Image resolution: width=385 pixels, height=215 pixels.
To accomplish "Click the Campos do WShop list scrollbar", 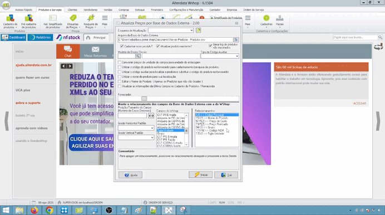I will pyautogui.click(x=186, y=130).
